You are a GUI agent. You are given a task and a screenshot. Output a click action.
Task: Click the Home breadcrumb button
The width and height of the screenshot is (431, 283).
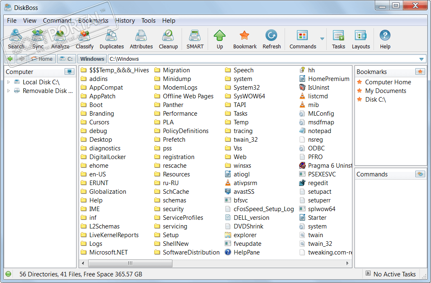point(42,59)
